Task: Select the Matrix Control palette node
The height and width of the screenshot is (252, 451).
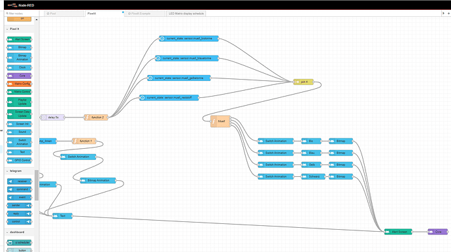Action: [x=19, y=92]
